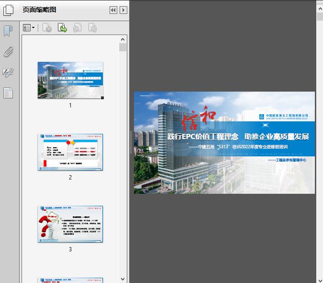
Task: Click the thumbnail pane scroll down arrow
Action: (123, 279)
